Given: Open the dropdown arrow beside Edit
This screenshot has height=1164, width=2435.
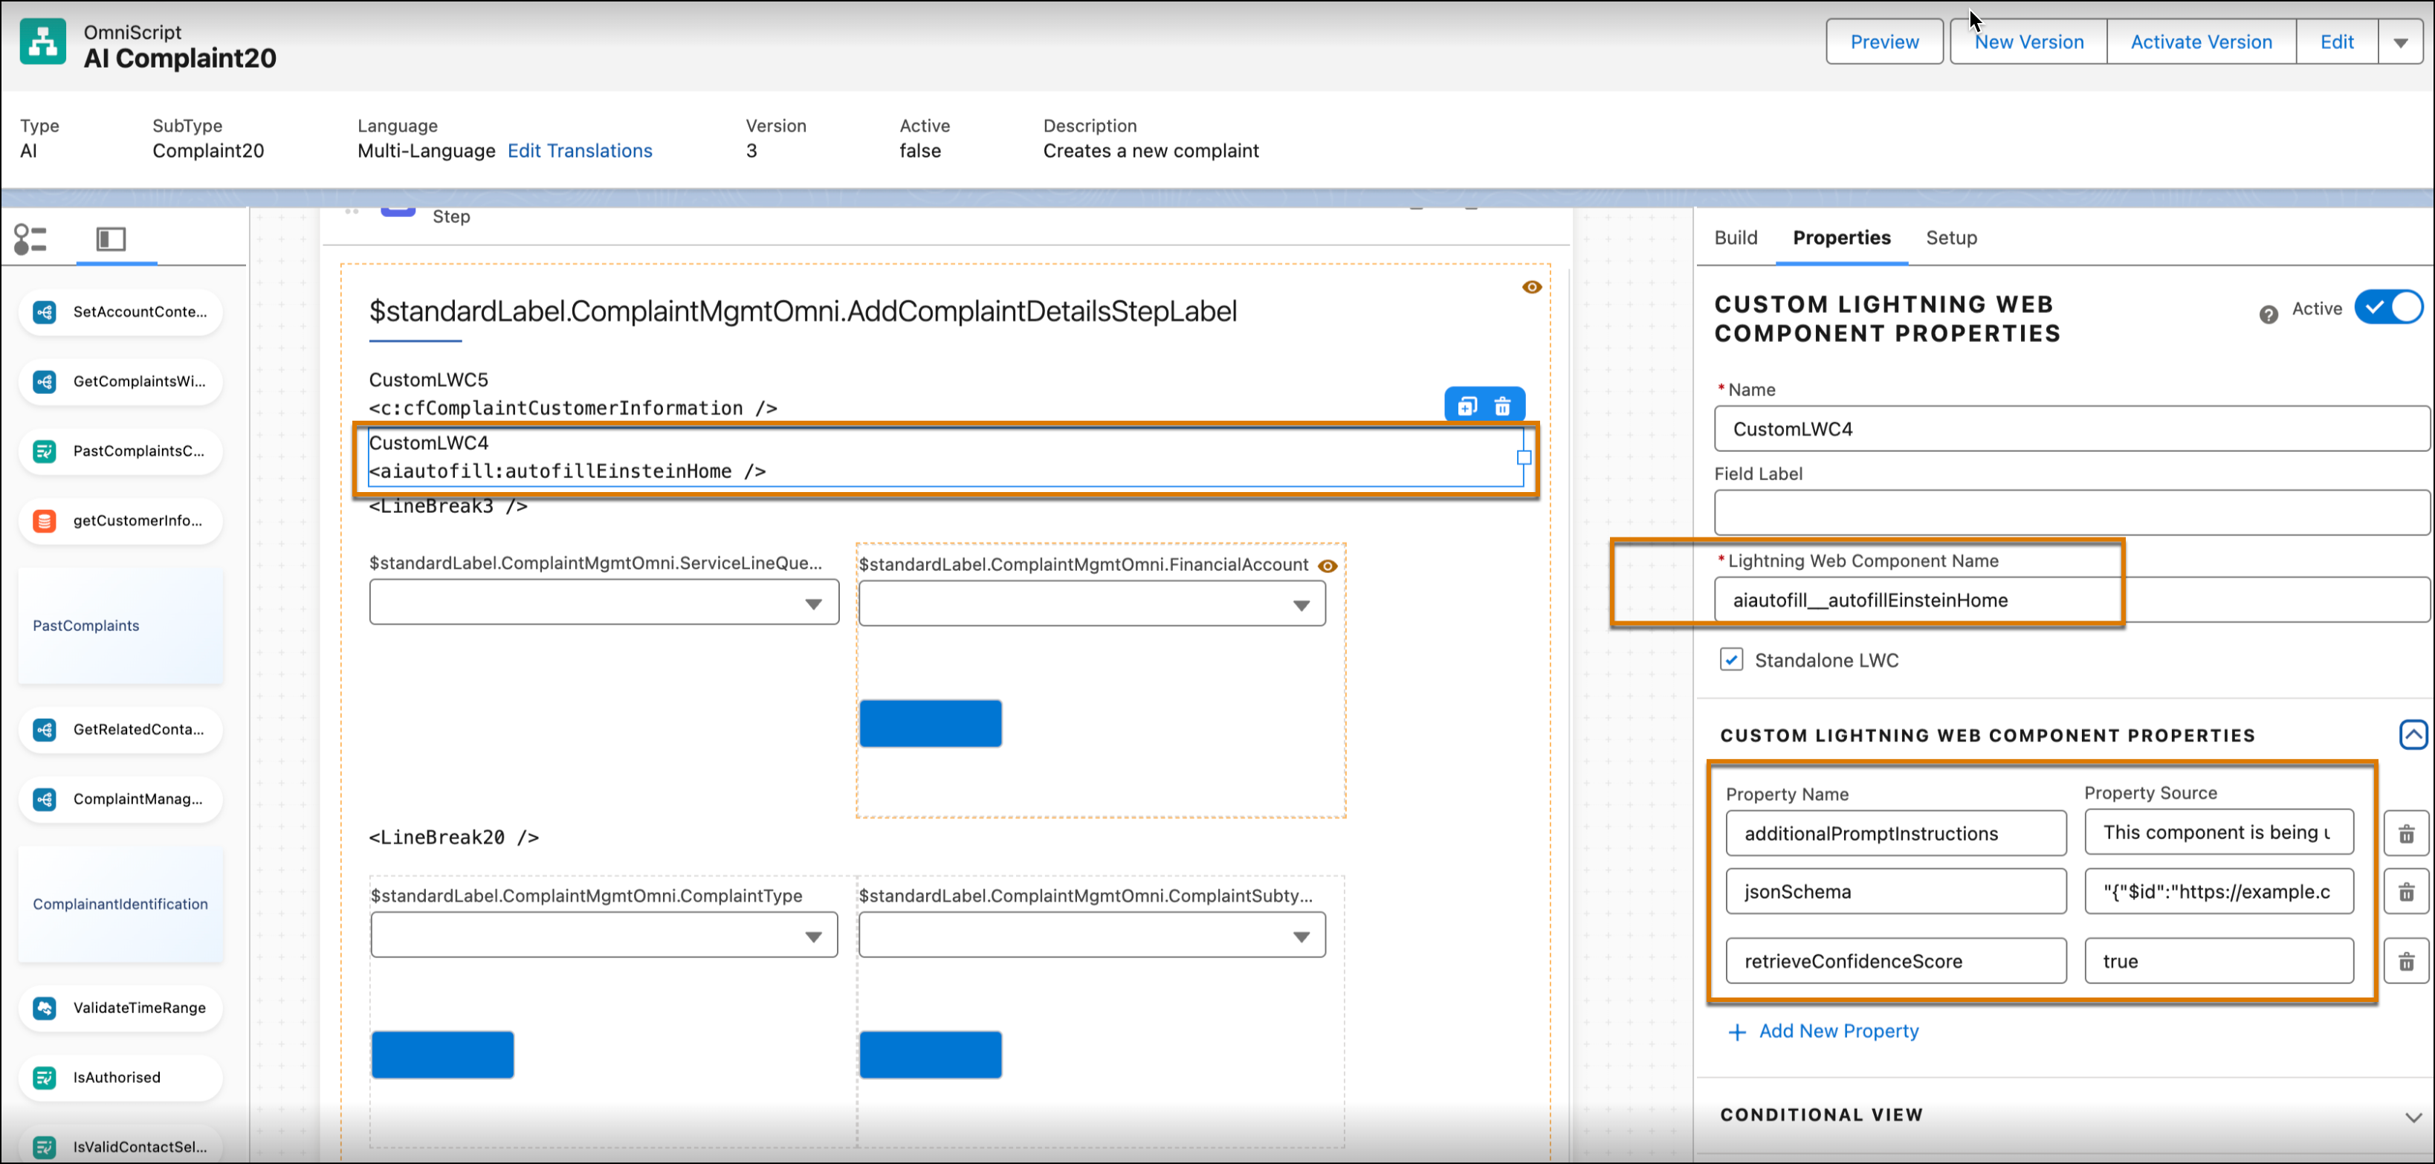Looking at the screenshot, I should [x=2400, y=42].
